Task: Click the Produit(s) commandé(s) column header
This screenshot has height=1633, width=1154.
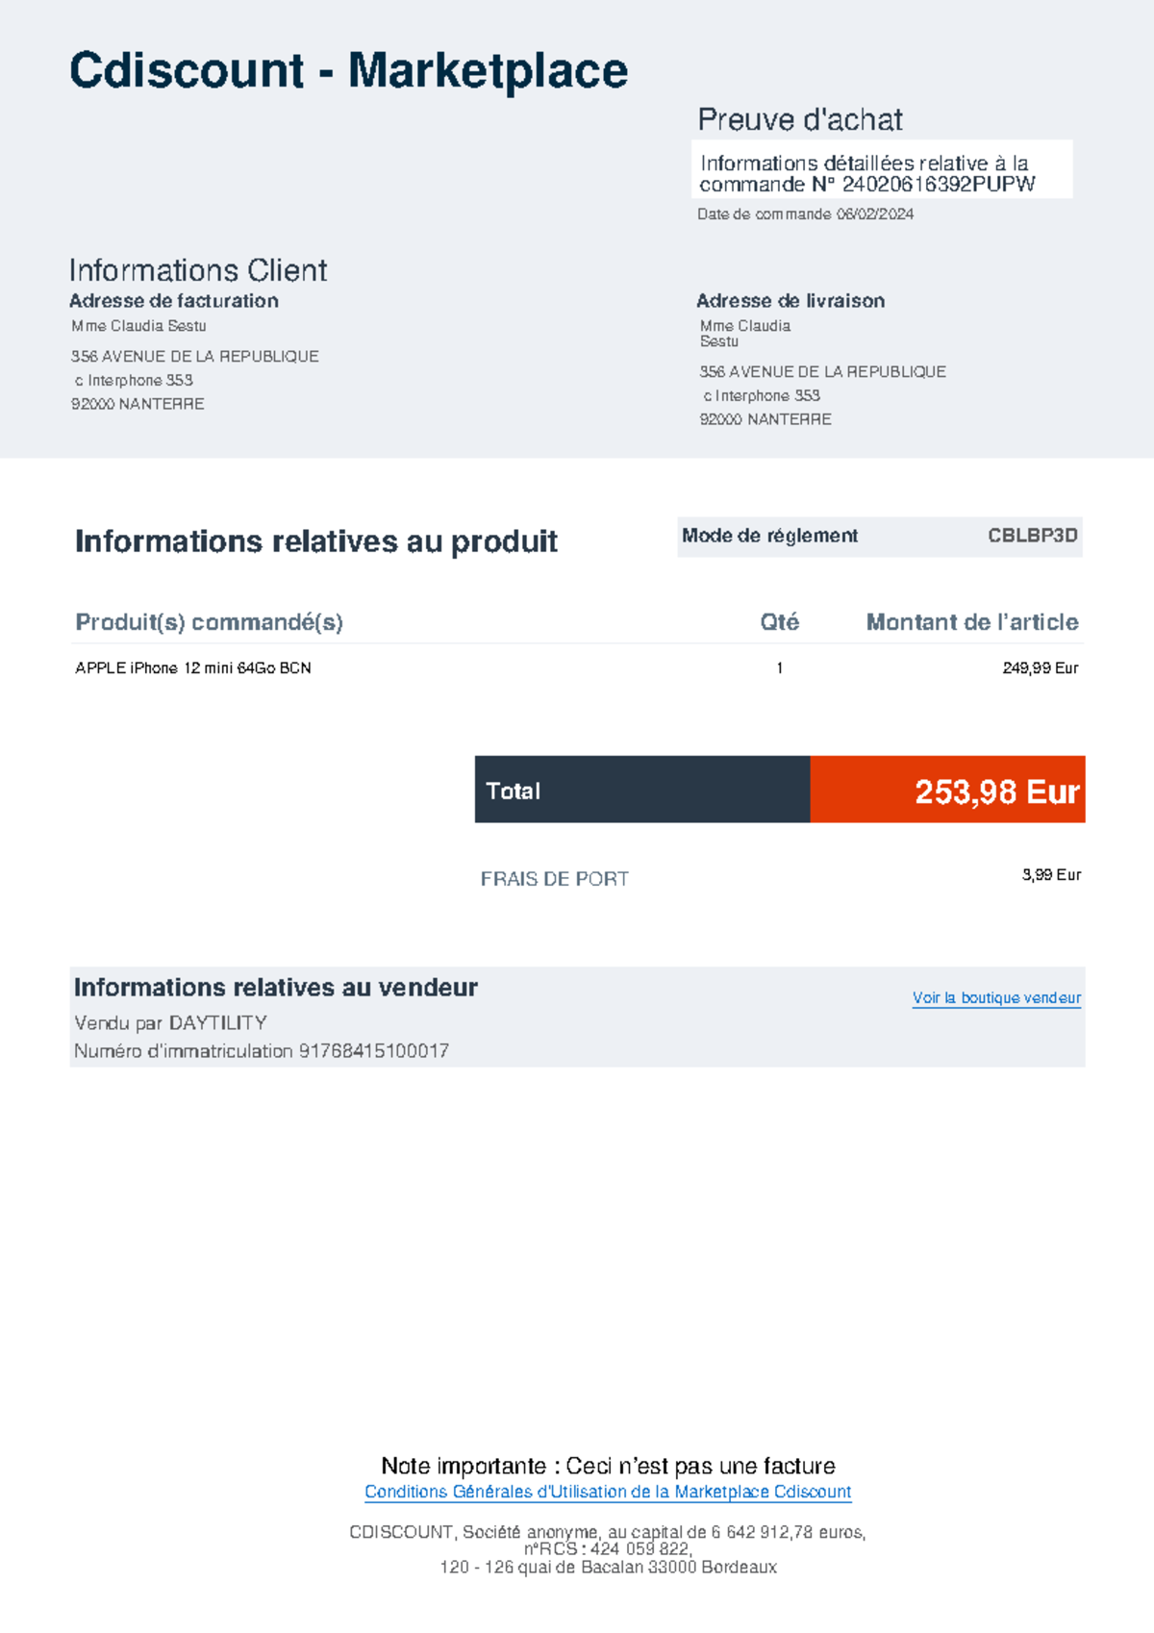Action: coord(209,622)
